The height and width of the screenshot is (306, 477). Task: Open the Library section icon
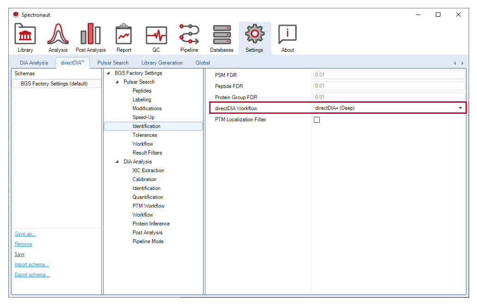(x=25, y=34)
